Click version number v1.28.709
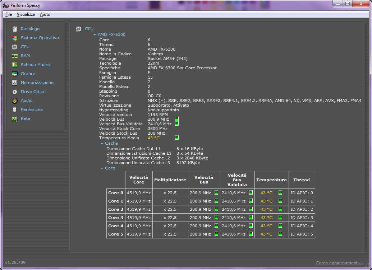This screenshot has width=372, height=270. (x=15, y=262)
